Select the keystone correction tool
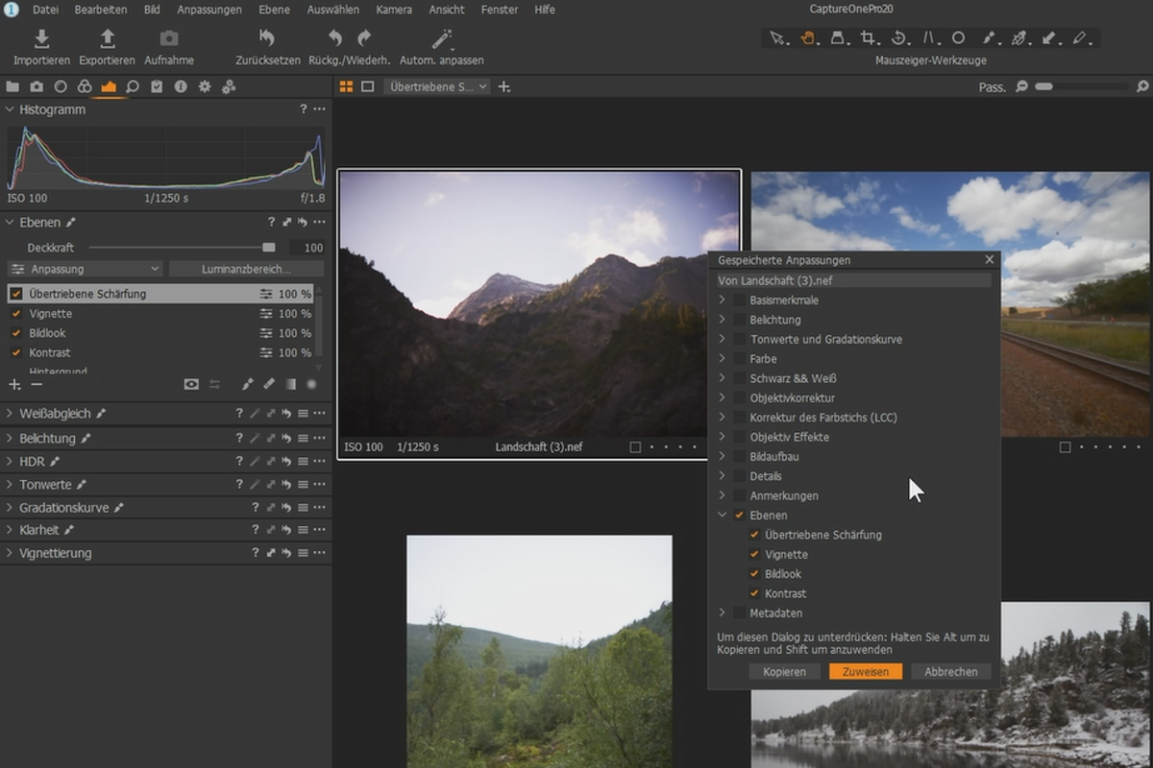The width and height of the screenshot is (1153, 768). coord(929,38)
